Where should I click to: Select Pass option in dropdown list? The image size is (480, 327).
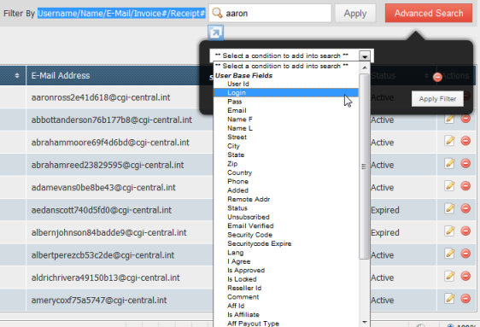click(x=286, y=102)
